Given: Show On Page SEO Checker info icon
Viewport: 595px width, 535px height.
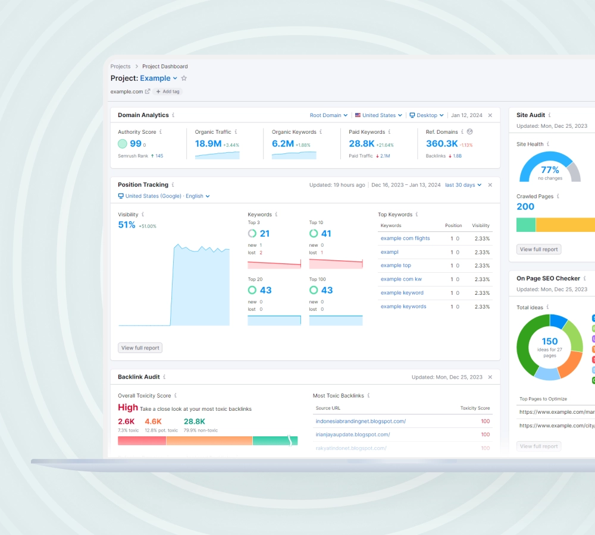Looking at the screenshot, I should click(585, 278).
